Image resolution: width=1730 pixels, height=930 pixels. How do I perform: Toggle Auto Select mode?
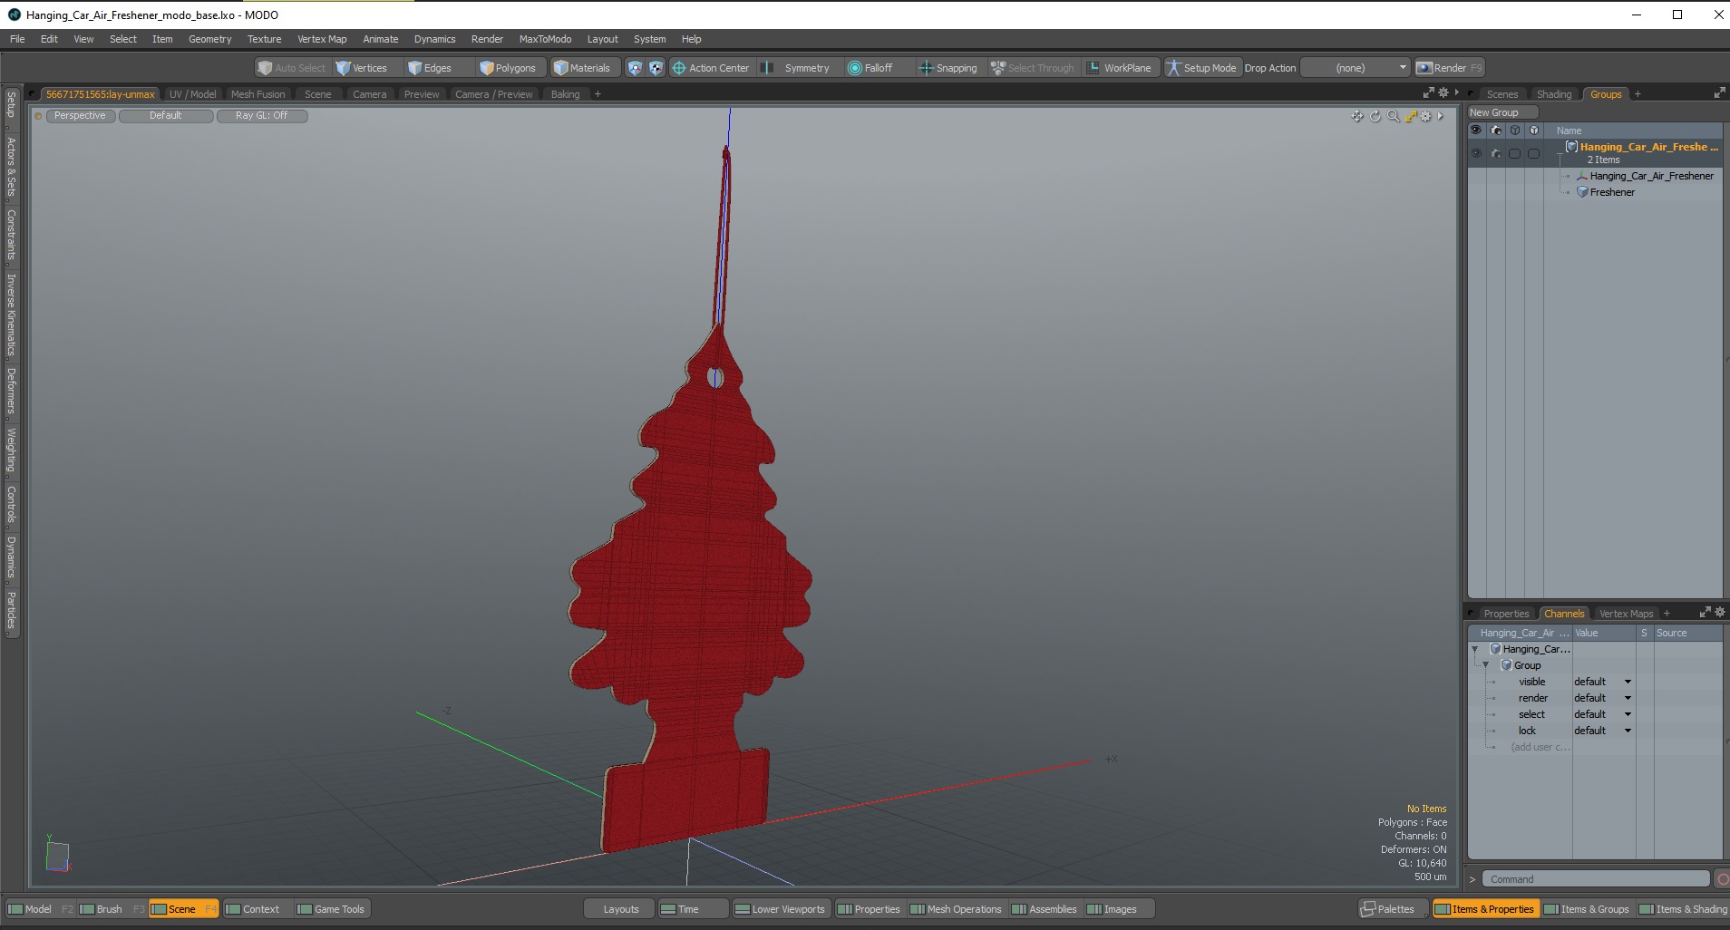click(292, 68)
